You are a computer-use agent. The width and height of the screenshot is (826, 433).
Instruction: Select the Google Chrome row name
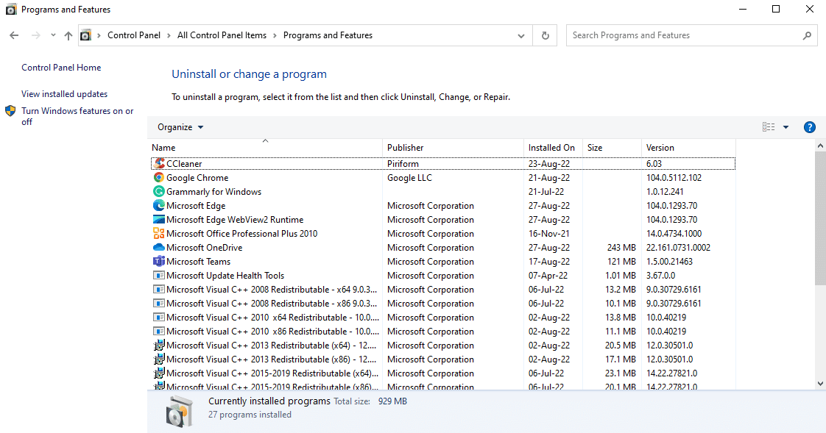coord(197,178)
